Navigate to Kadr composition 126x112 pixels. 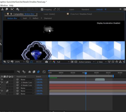tap(25, 18)
